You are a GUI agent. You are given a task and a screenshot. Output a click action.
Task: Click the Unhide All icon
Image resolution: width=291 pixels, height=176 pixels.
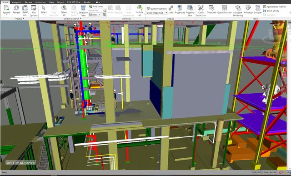140,8
